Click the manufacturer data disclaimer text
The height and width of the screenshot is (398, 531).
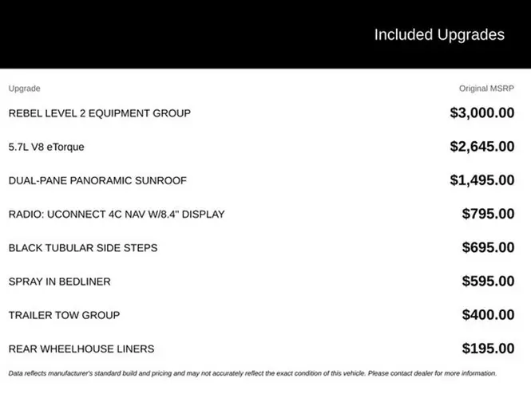point(252,373)
